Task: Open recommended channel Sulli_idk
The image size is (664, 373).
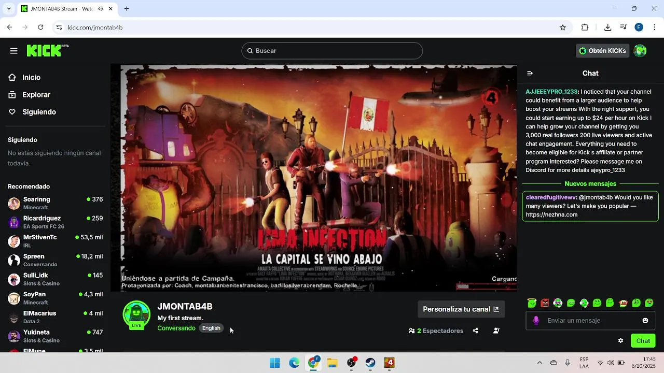Action: pyautogui.click(x=55, y=279)
